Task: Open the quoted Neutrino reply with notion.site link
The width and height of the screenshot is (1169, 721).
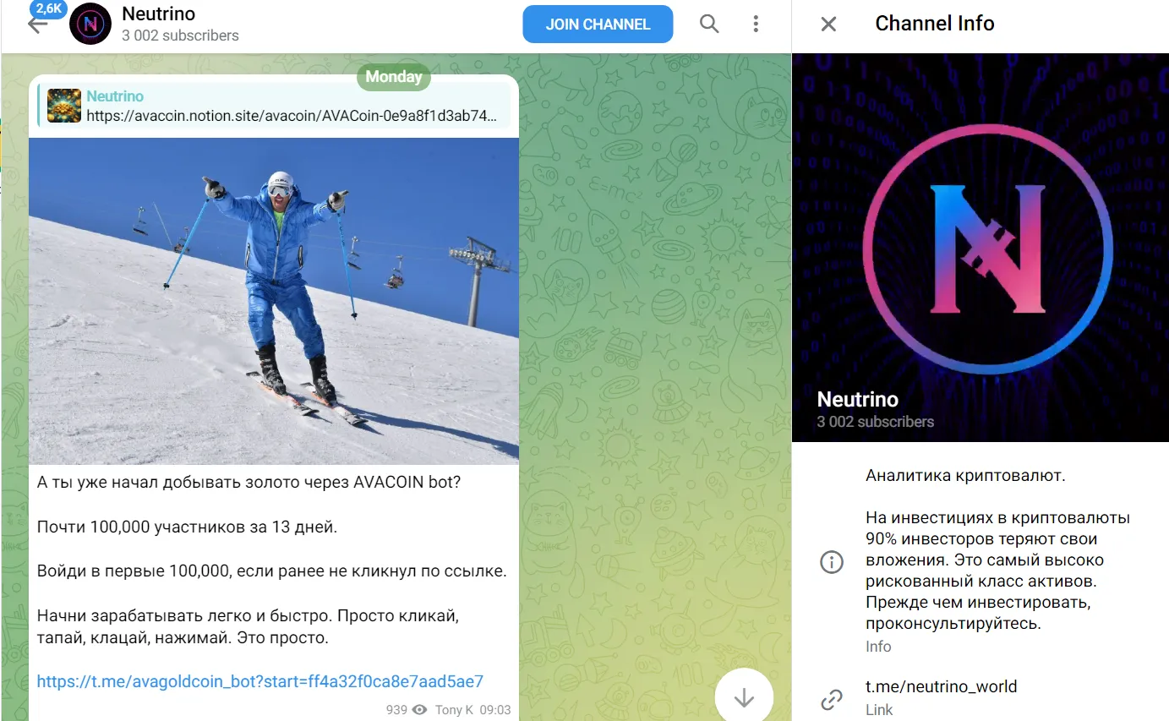Action: tap(274, 107)
